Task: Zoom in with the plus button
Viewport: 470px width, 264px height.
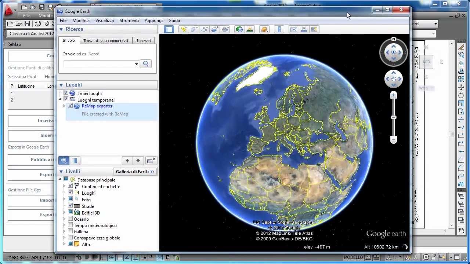Action: point(394,95)
